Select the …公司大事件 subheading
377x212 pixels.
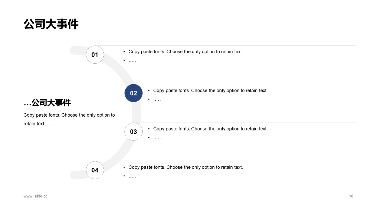tap(47, 103)
